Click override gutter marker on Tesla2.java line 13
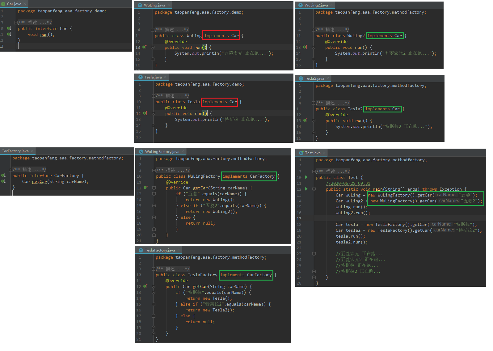Screen dimensions: 493x351 (305, 121)
